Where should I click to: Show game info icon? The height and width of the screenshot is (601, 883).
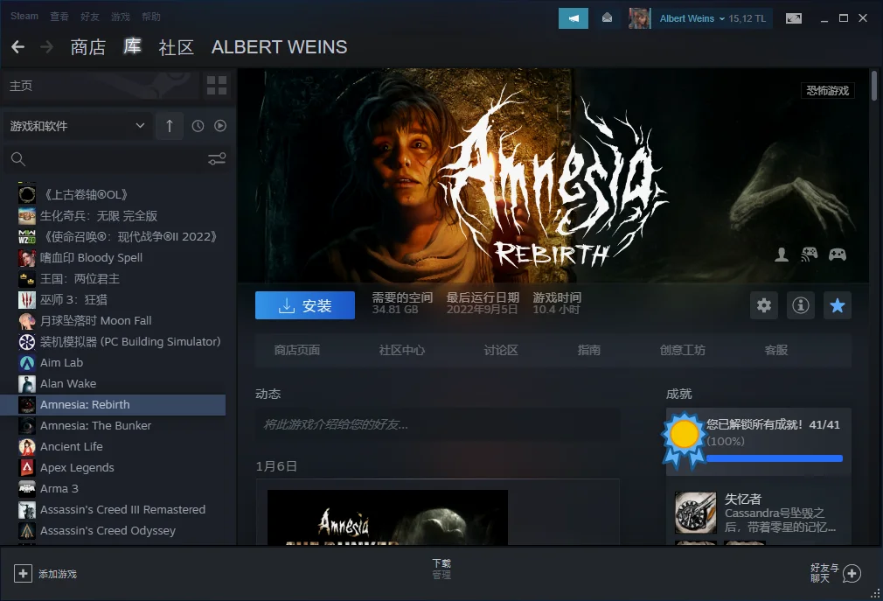point(800,305)
